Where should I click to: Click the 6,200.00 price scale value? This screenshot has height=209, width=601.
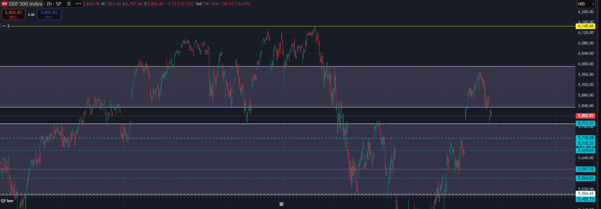[586, 12]
